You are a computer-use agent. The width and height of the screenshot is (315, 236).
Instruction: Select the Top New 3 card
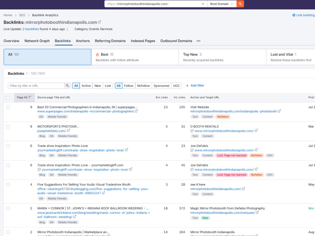222,57
